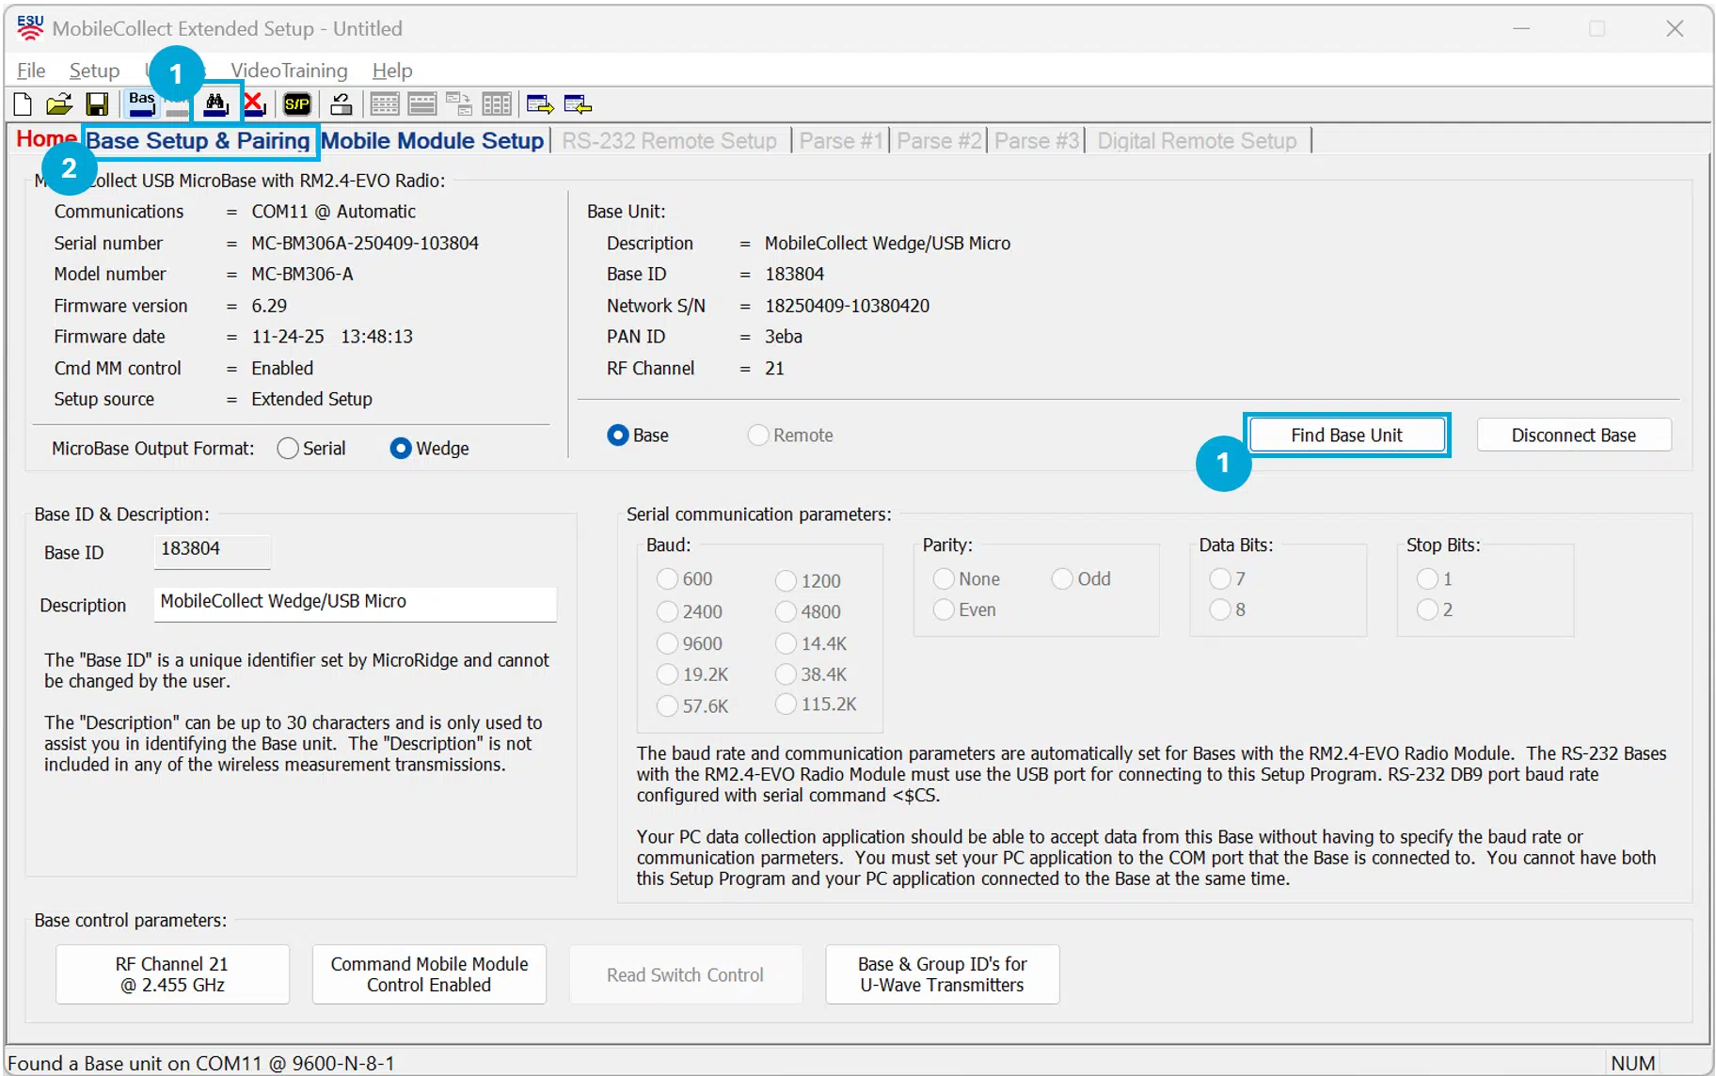Save the setup using the floppy disk icon
The height and width of the screenshot is (1076, 1716).
[x=97, y=104]
